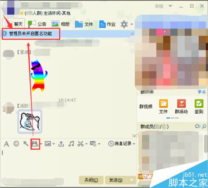The height and width of the screenshot is (188, 208).
Task: Switch to the 作业 tab
Action: 107,24
